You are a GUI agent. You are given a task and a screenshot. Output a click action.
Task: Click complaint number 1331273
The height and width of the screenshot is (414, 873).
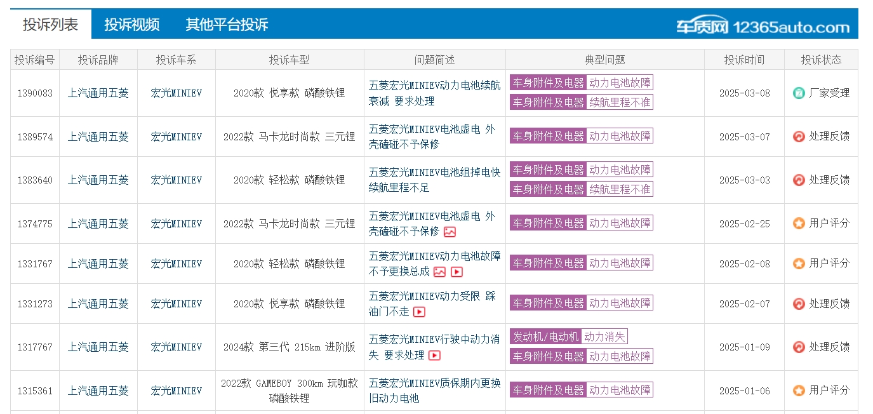pyautogui.click(x=35, y=304)
